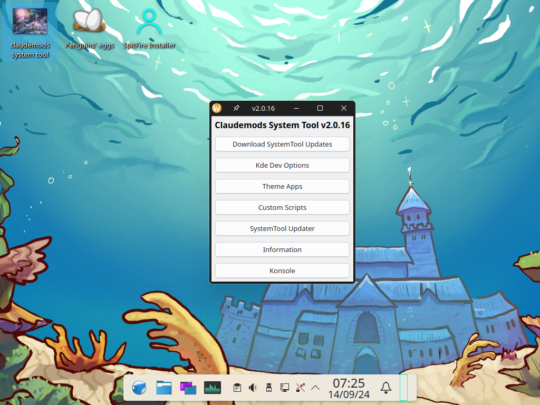Open Konsole from the tool window
The width and height of the screenshot is (540, 405).
(x=282, y=271)
